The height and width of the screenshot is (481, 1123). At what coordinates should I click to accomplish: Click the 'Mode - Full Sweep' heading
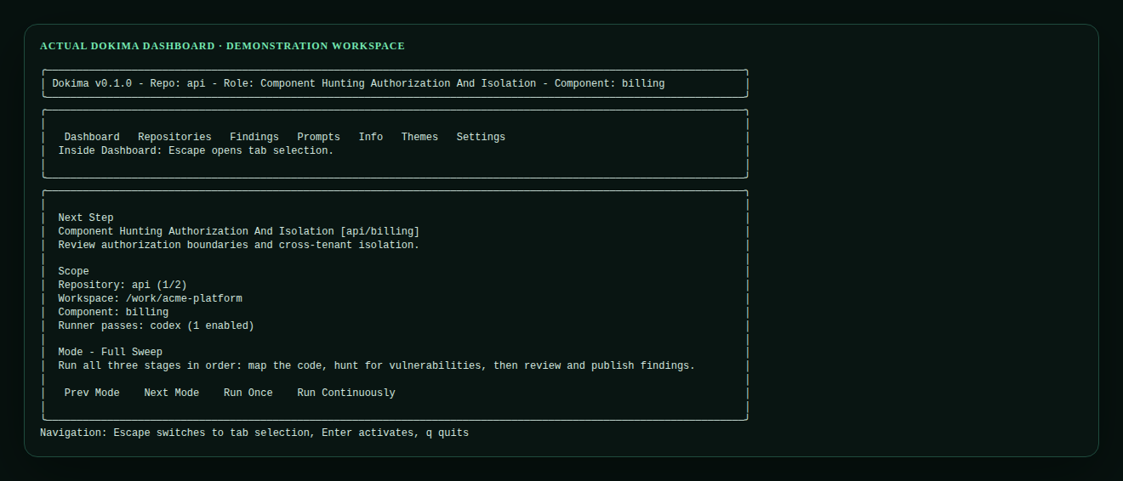coord(110,352)
